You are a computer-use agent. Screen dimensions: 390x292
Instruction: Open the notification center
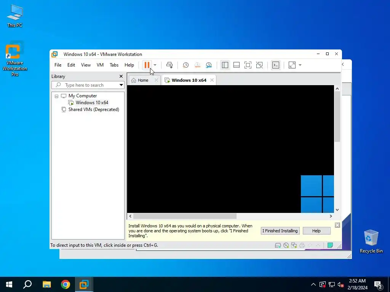coord(378,285)
